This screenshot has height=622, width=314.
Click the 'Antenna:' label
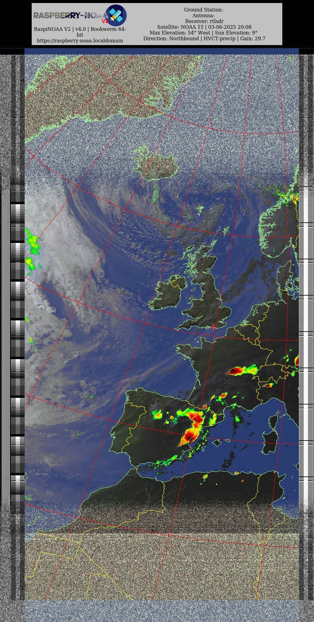click(x=203, y=15)
